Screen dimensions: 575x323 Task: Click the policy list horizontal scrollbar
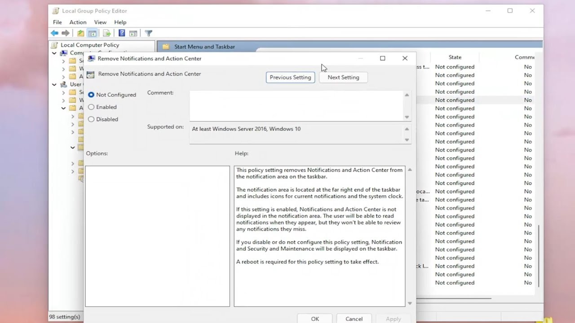tap(454, 298)
